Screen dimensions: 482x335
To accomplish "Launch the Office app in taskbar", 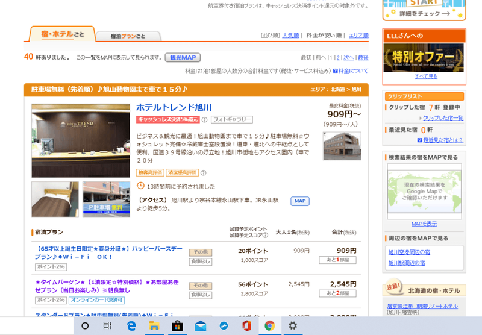I will [246, 326].
